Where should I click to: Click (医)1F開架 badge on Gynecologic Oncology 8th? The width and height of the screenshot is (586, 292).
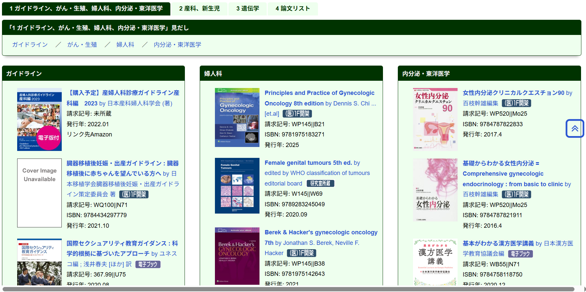pyautogui.click(x=297, y=114)
